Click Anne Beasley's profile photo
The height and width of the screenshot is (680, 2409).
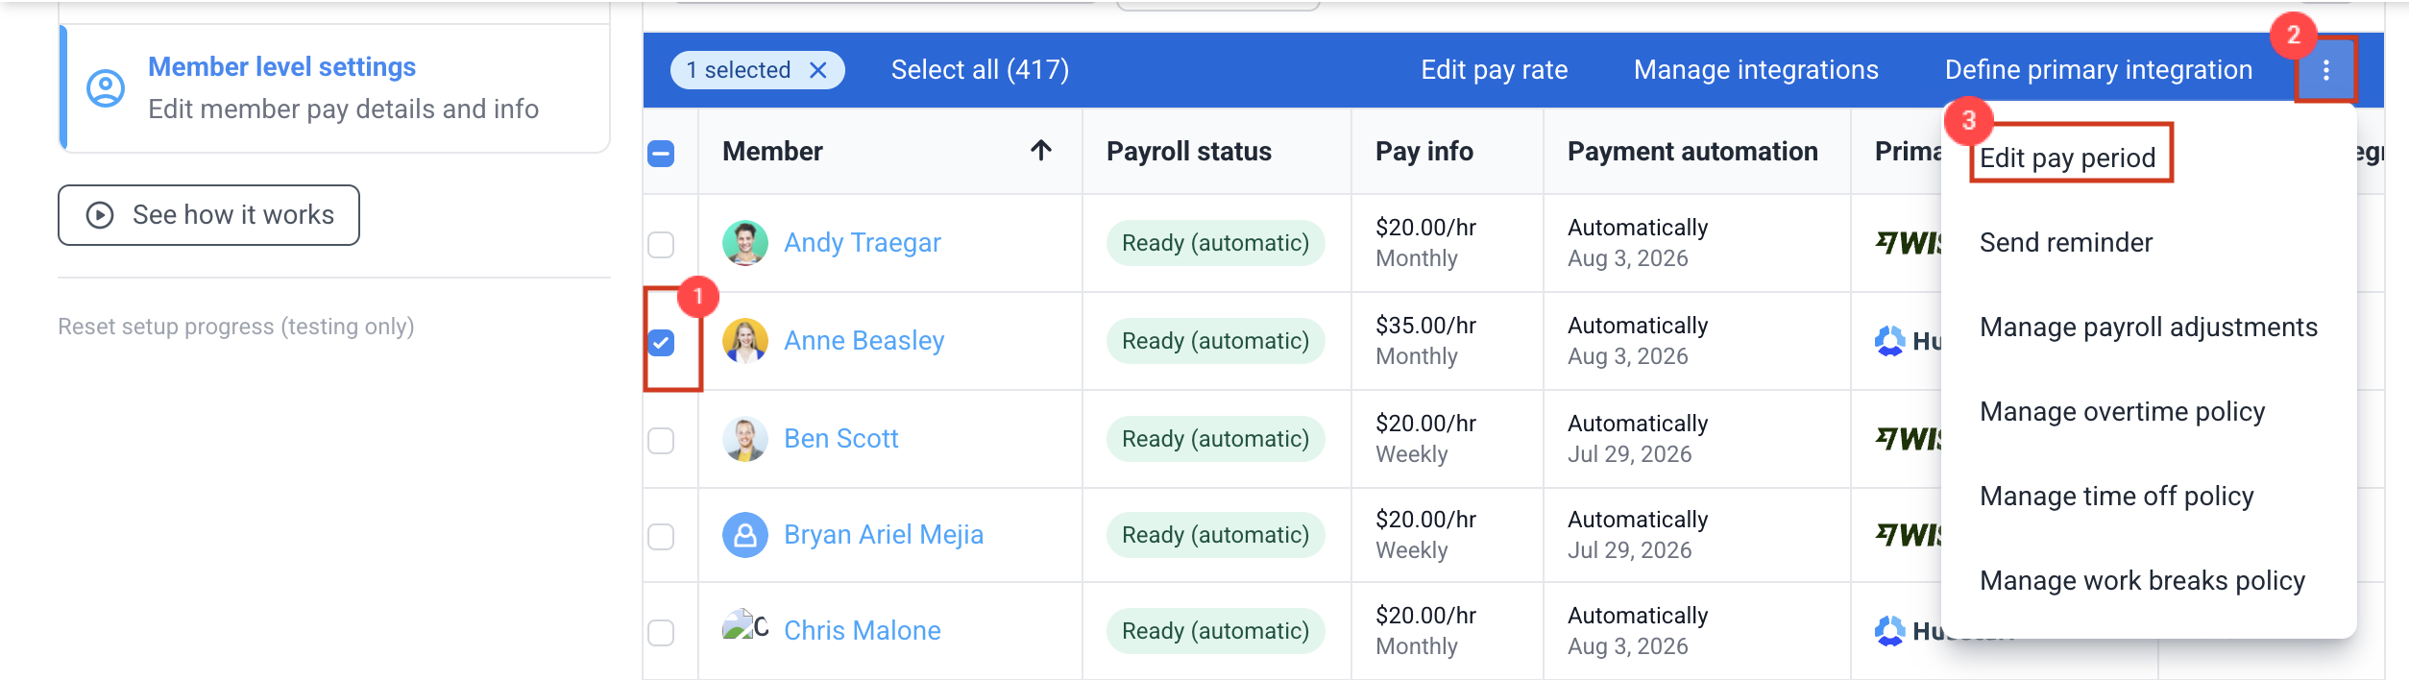[x=744, y=341]
